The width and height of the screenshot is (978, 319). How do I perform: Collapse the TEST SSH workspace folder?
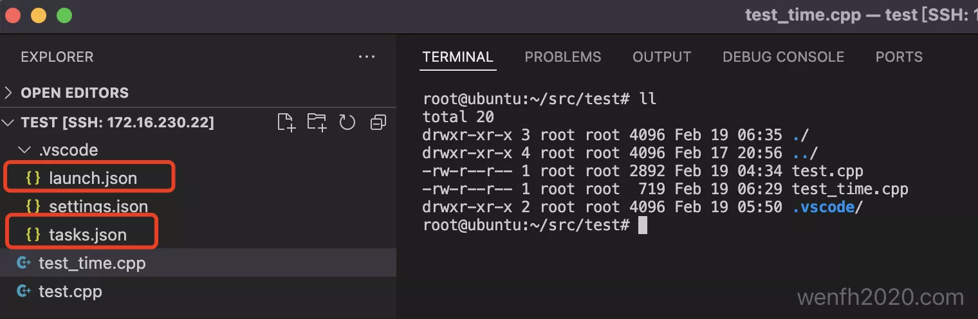9,122
